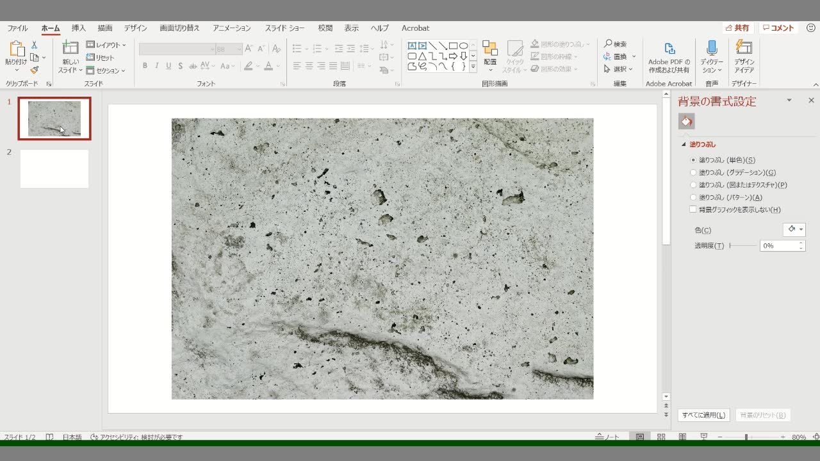Switch to Normal view in status bar

[x=639, y=437]
